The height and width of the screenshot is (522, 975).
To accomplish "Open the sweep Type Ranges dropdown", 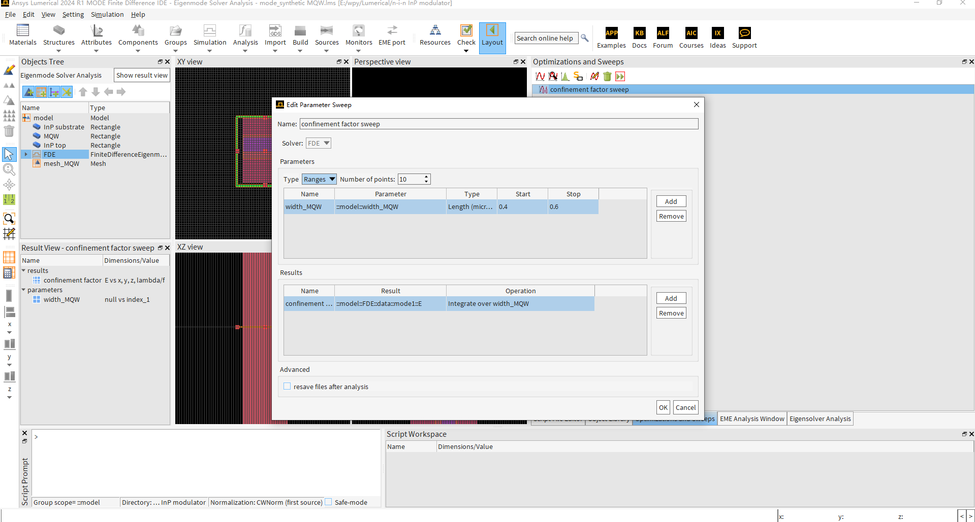I will pyautogui.click(x=319, y=179).
